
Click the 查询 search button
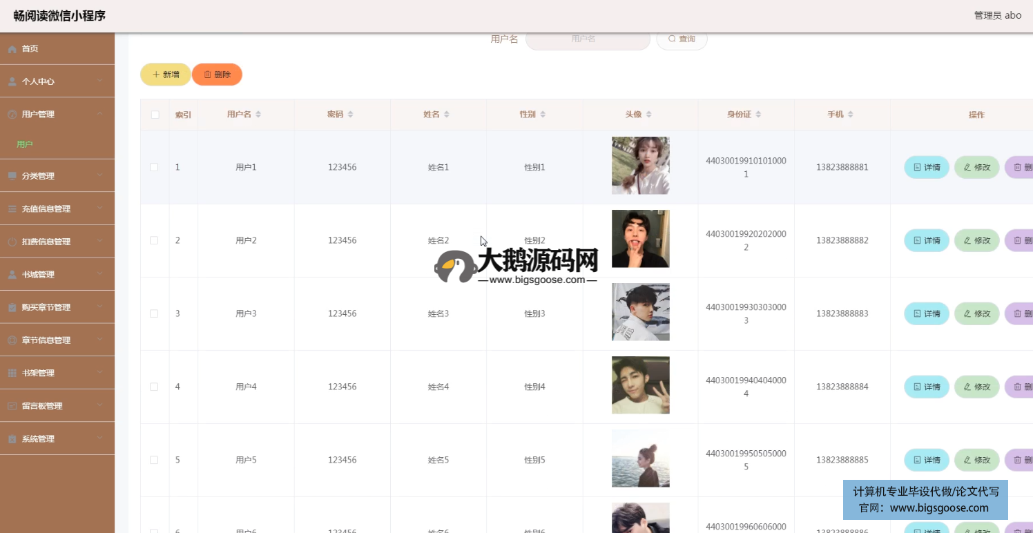click(682, 39)
